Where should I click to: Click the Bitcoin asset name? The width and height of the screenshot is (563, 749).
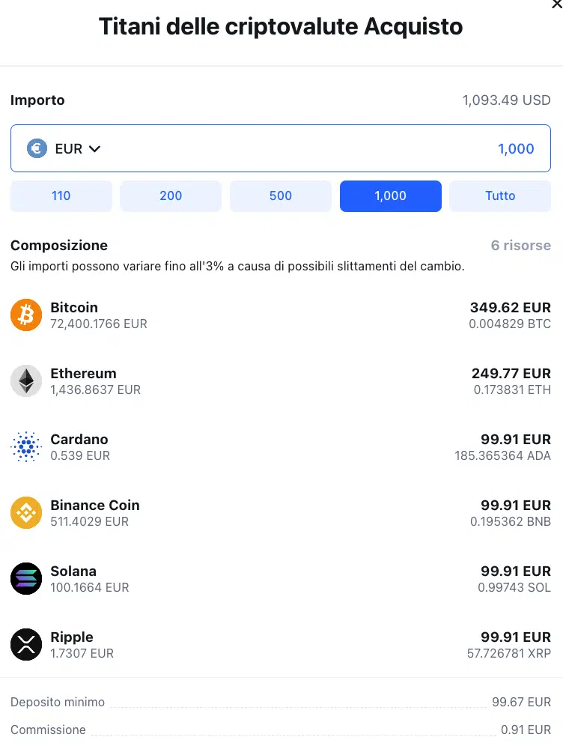click(x=74, y=307)
